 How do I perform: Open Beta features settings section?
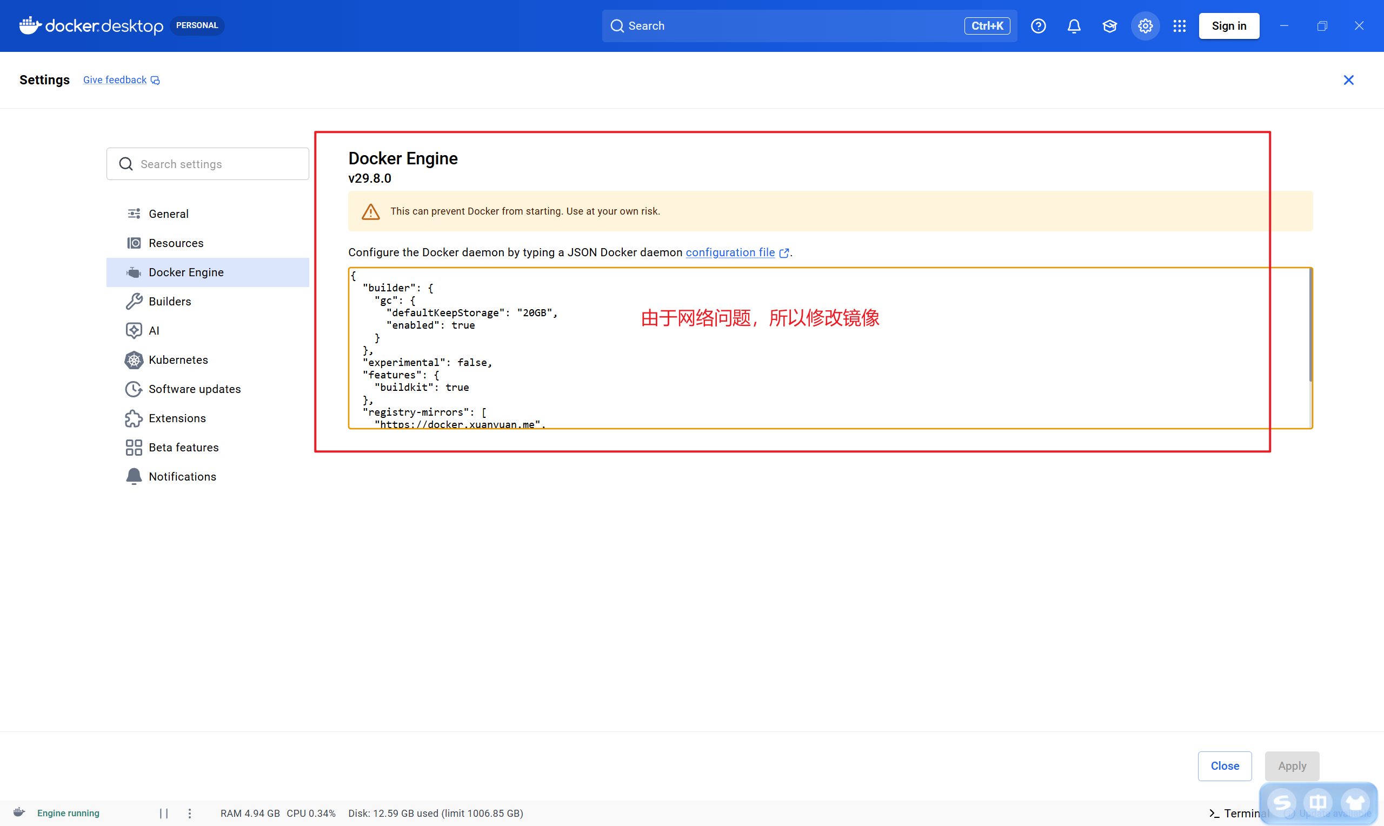(208, 448)
